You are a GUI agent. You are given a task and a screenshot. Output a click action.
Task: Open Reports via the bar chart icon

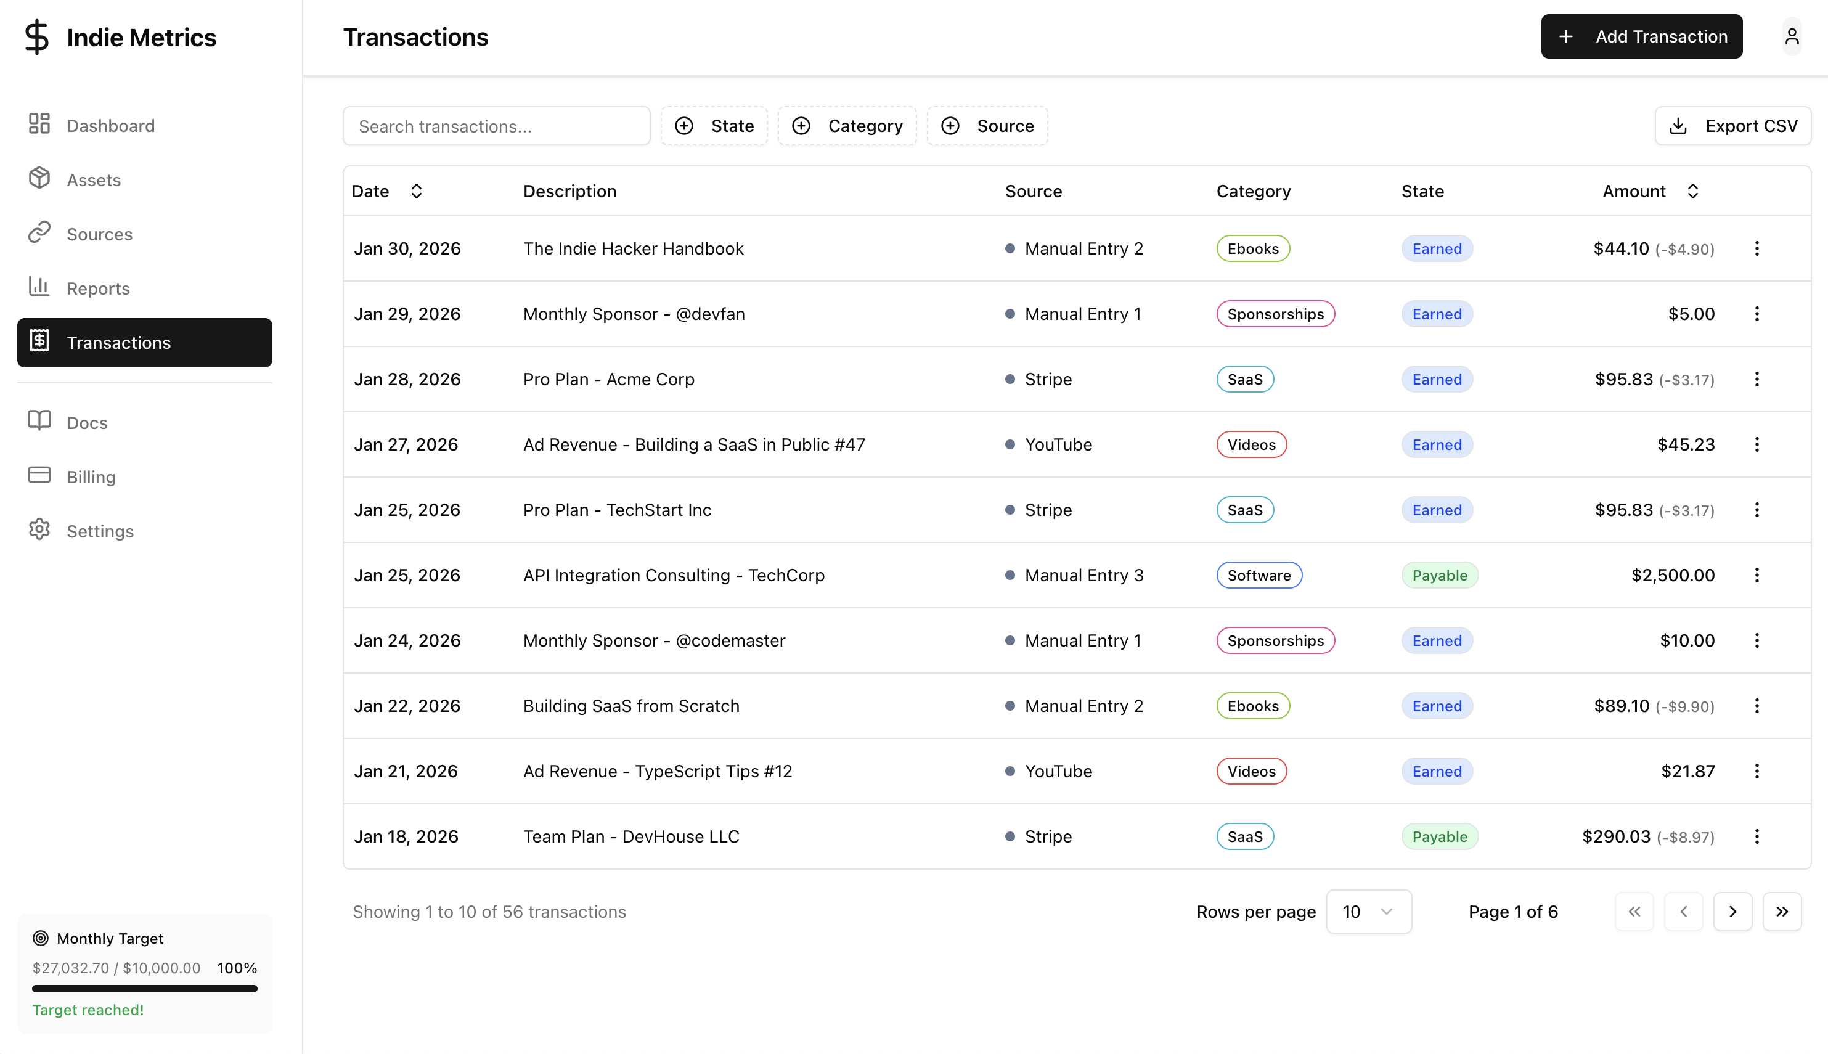click(x=39, y=287)
